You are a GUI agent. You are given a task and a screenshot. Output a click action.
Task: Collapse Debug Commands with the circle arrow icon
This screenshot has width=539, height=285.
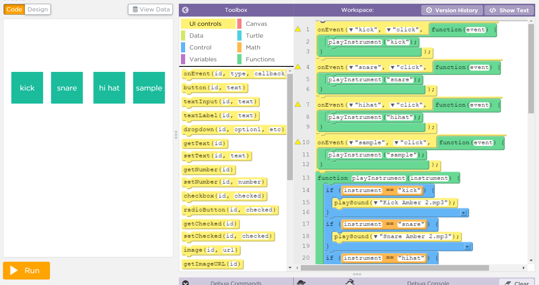pos(185,283)
